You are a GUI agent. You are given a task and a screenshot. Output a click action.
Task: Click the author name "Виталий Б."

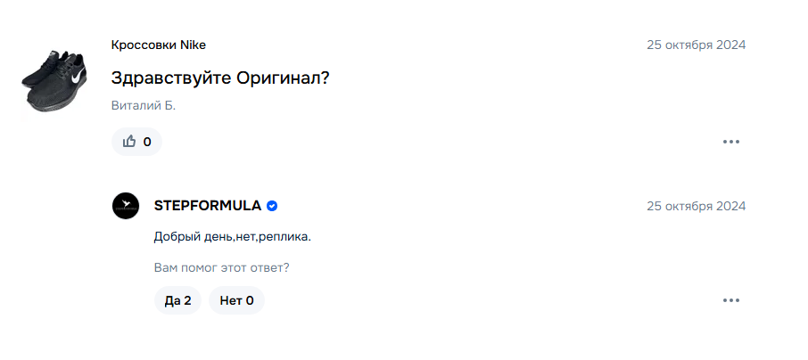tap(144, 105)
